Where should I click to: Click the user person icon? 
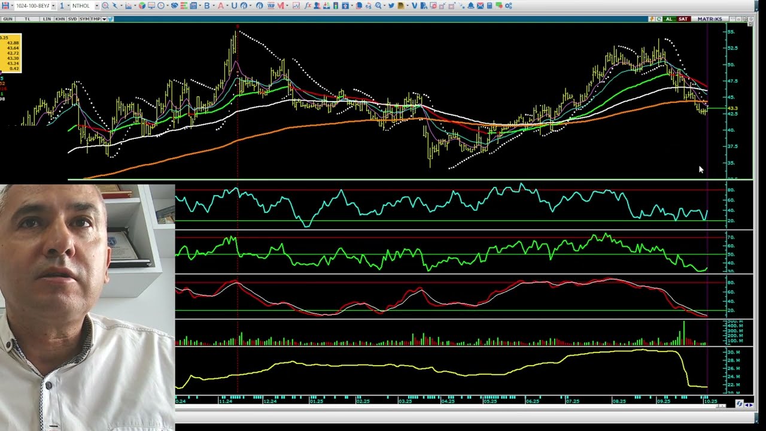click(317, 5)
